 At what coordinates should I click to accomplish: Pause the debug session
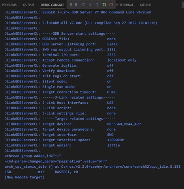click(x=76, y=5)
